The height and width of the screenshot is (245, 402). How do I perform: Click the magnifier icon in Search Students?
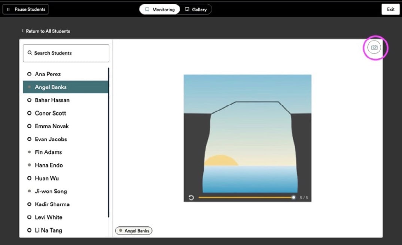[x=30, y=53]
